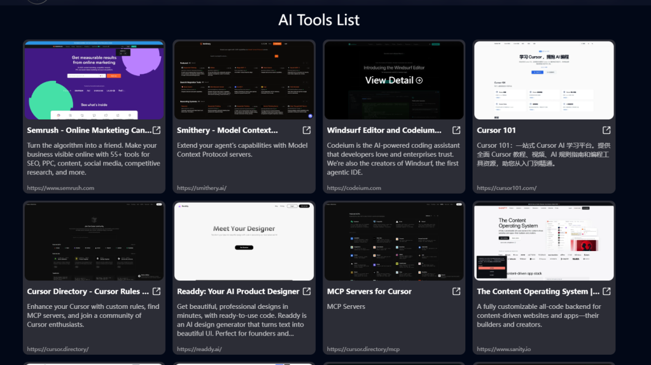The image size is (651, 365).
Task: Open 'Readdy: Your AI Product Designer' title
Action: pos(238,291)
